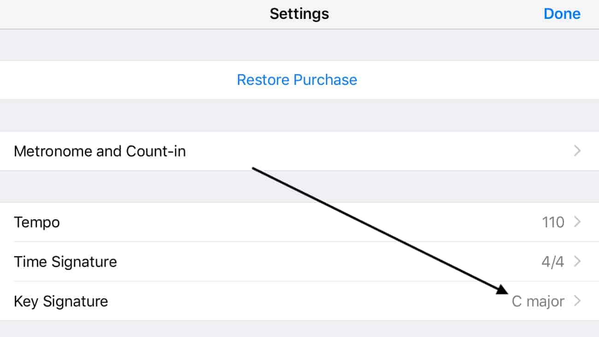Click the tempo value 110
The width and height of the screenshot is (599, 337).
(x=553, y=222)
